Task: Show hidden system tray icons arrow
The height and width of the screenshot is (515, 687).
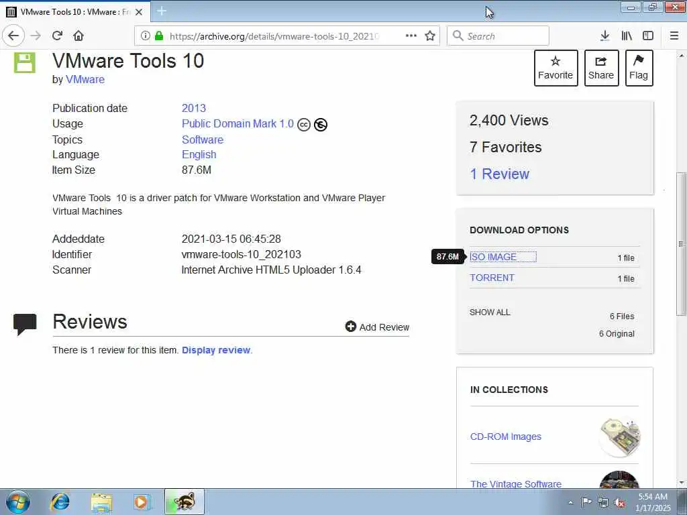Action: 570,502
